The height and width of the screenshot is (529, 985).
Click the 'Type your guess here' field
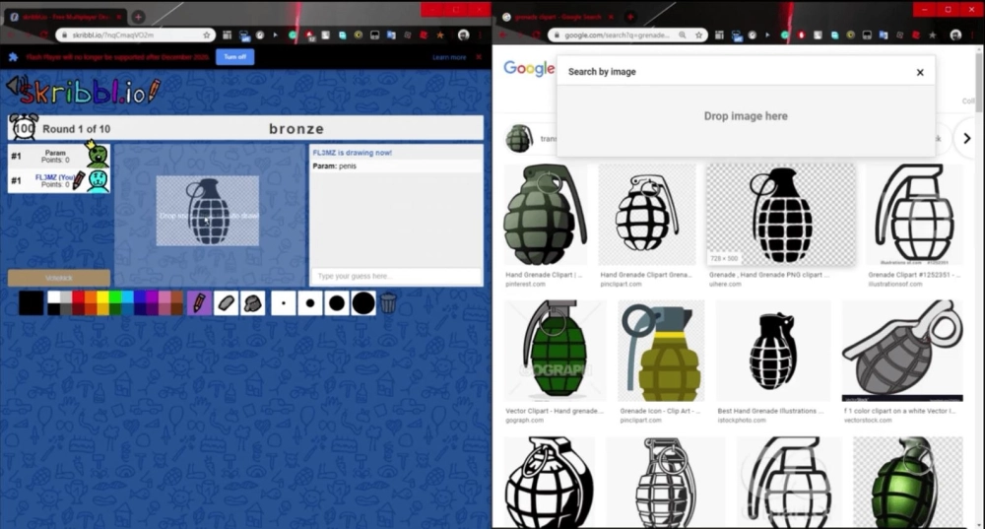[x=396, y=276]
